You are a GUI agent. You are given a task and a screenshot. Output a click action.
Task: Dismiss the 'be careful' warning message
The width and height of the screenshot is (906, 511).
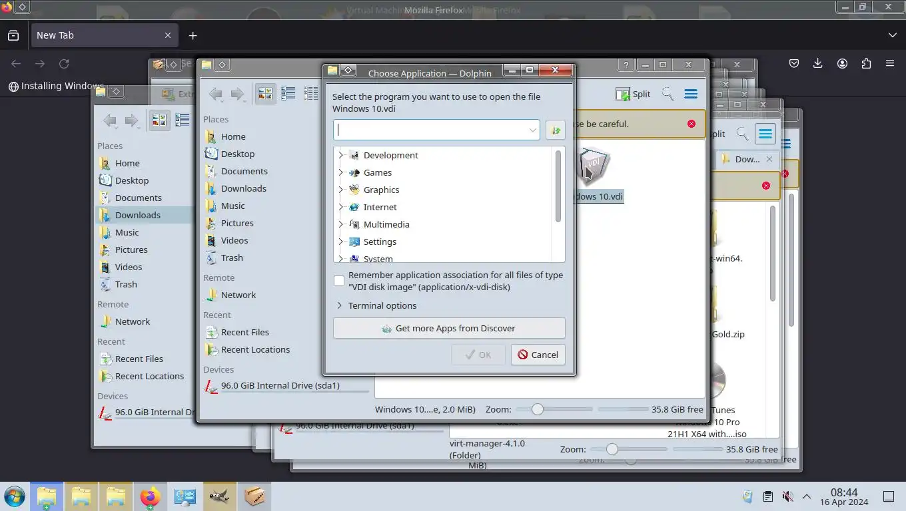pyautogui.click(x=691, y=124)
